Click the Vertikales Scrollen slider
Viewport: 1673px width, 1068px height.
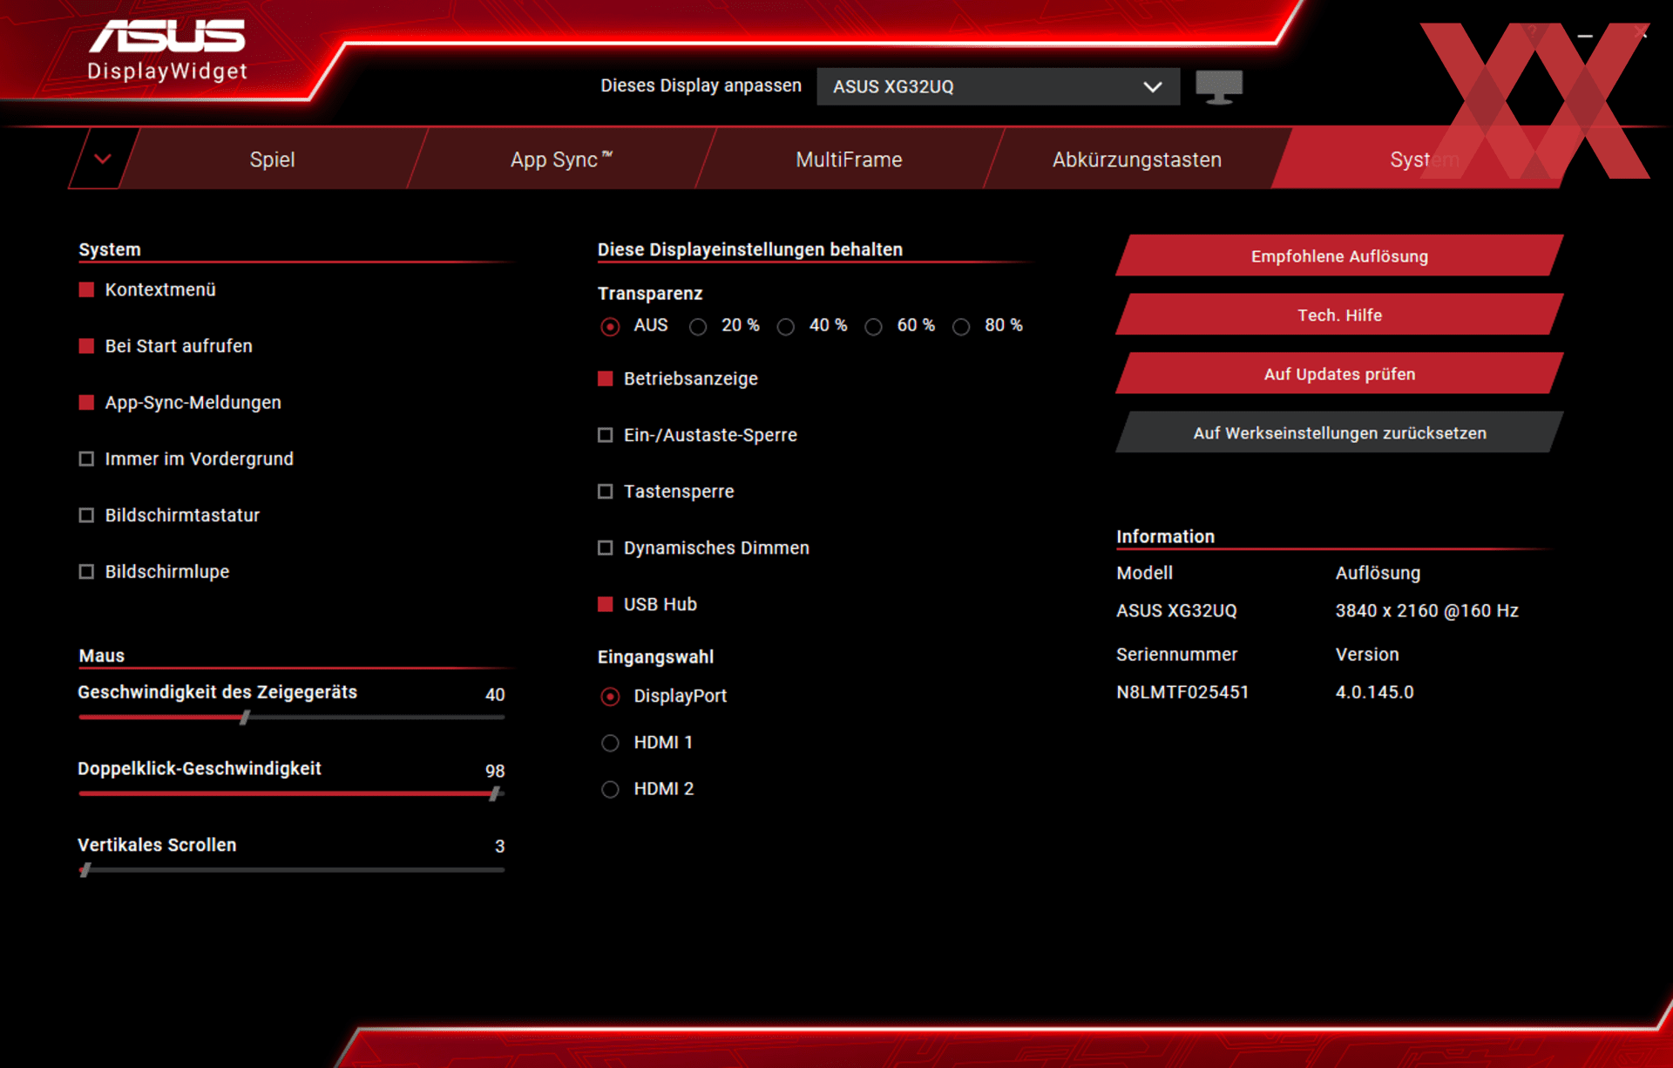(x=291, y=869)
